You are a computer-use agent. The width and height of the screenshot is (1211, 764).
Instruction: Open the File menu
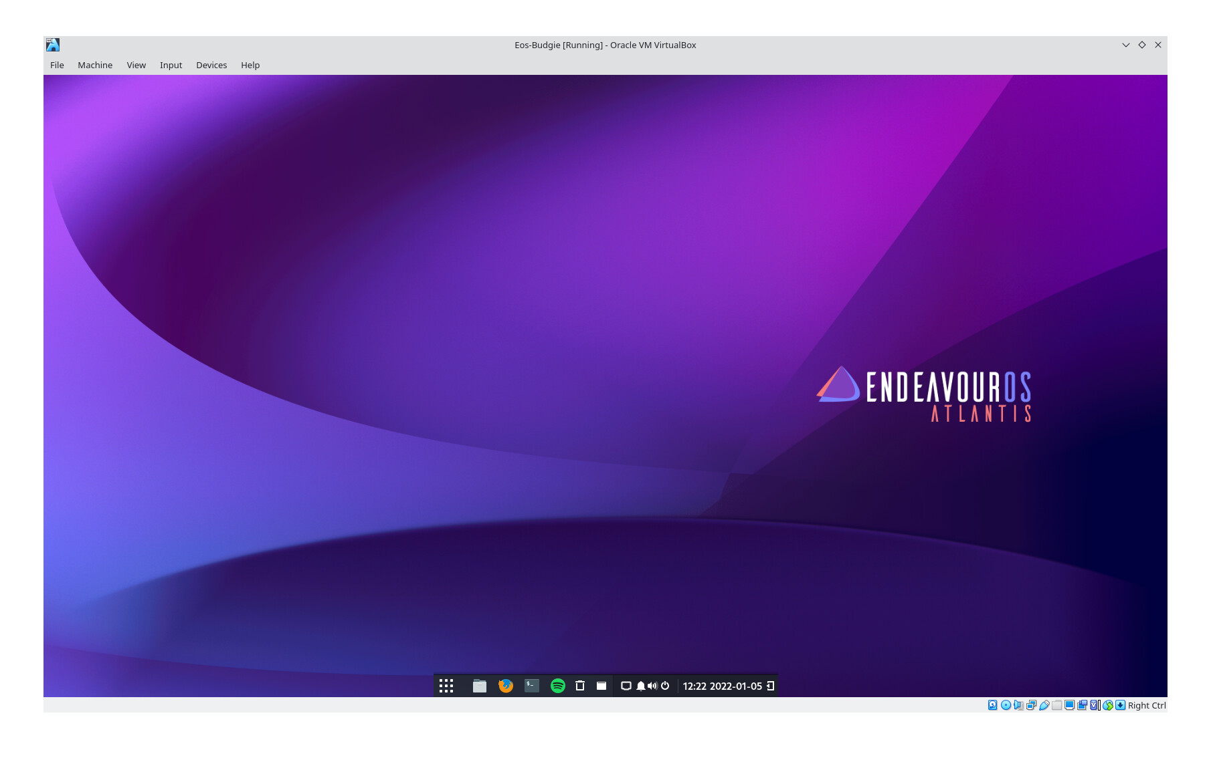tap(57, 65)
